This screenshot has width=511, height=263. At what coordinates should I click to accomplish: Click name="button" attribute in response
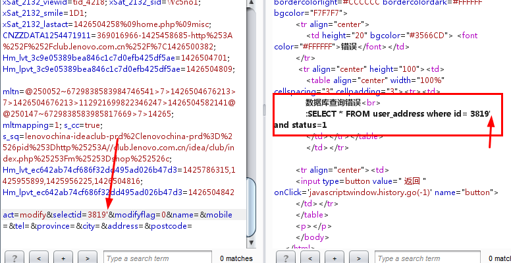[464, 192]
